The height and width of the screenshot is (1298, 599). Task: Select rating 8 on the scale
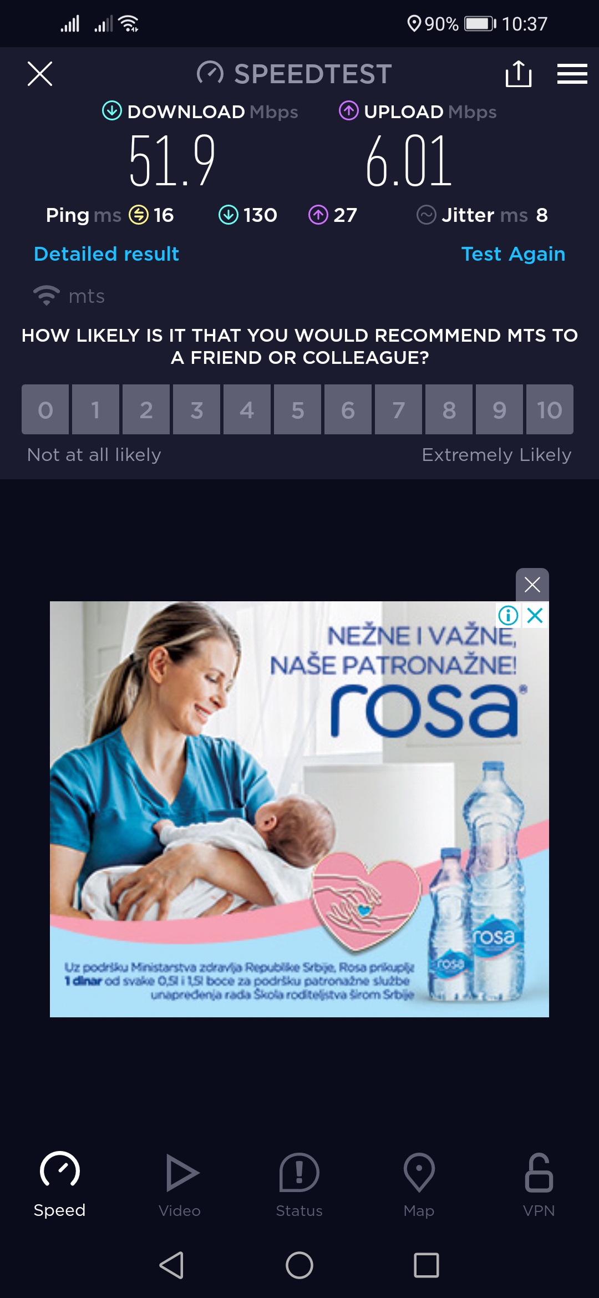pyautogui.click(x=449, y=409)
